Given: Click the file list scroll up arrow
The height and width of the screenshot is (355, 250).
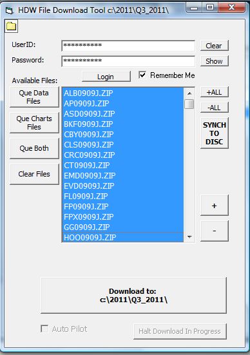Looking at the screenshot, I should [x=189, y=93].
